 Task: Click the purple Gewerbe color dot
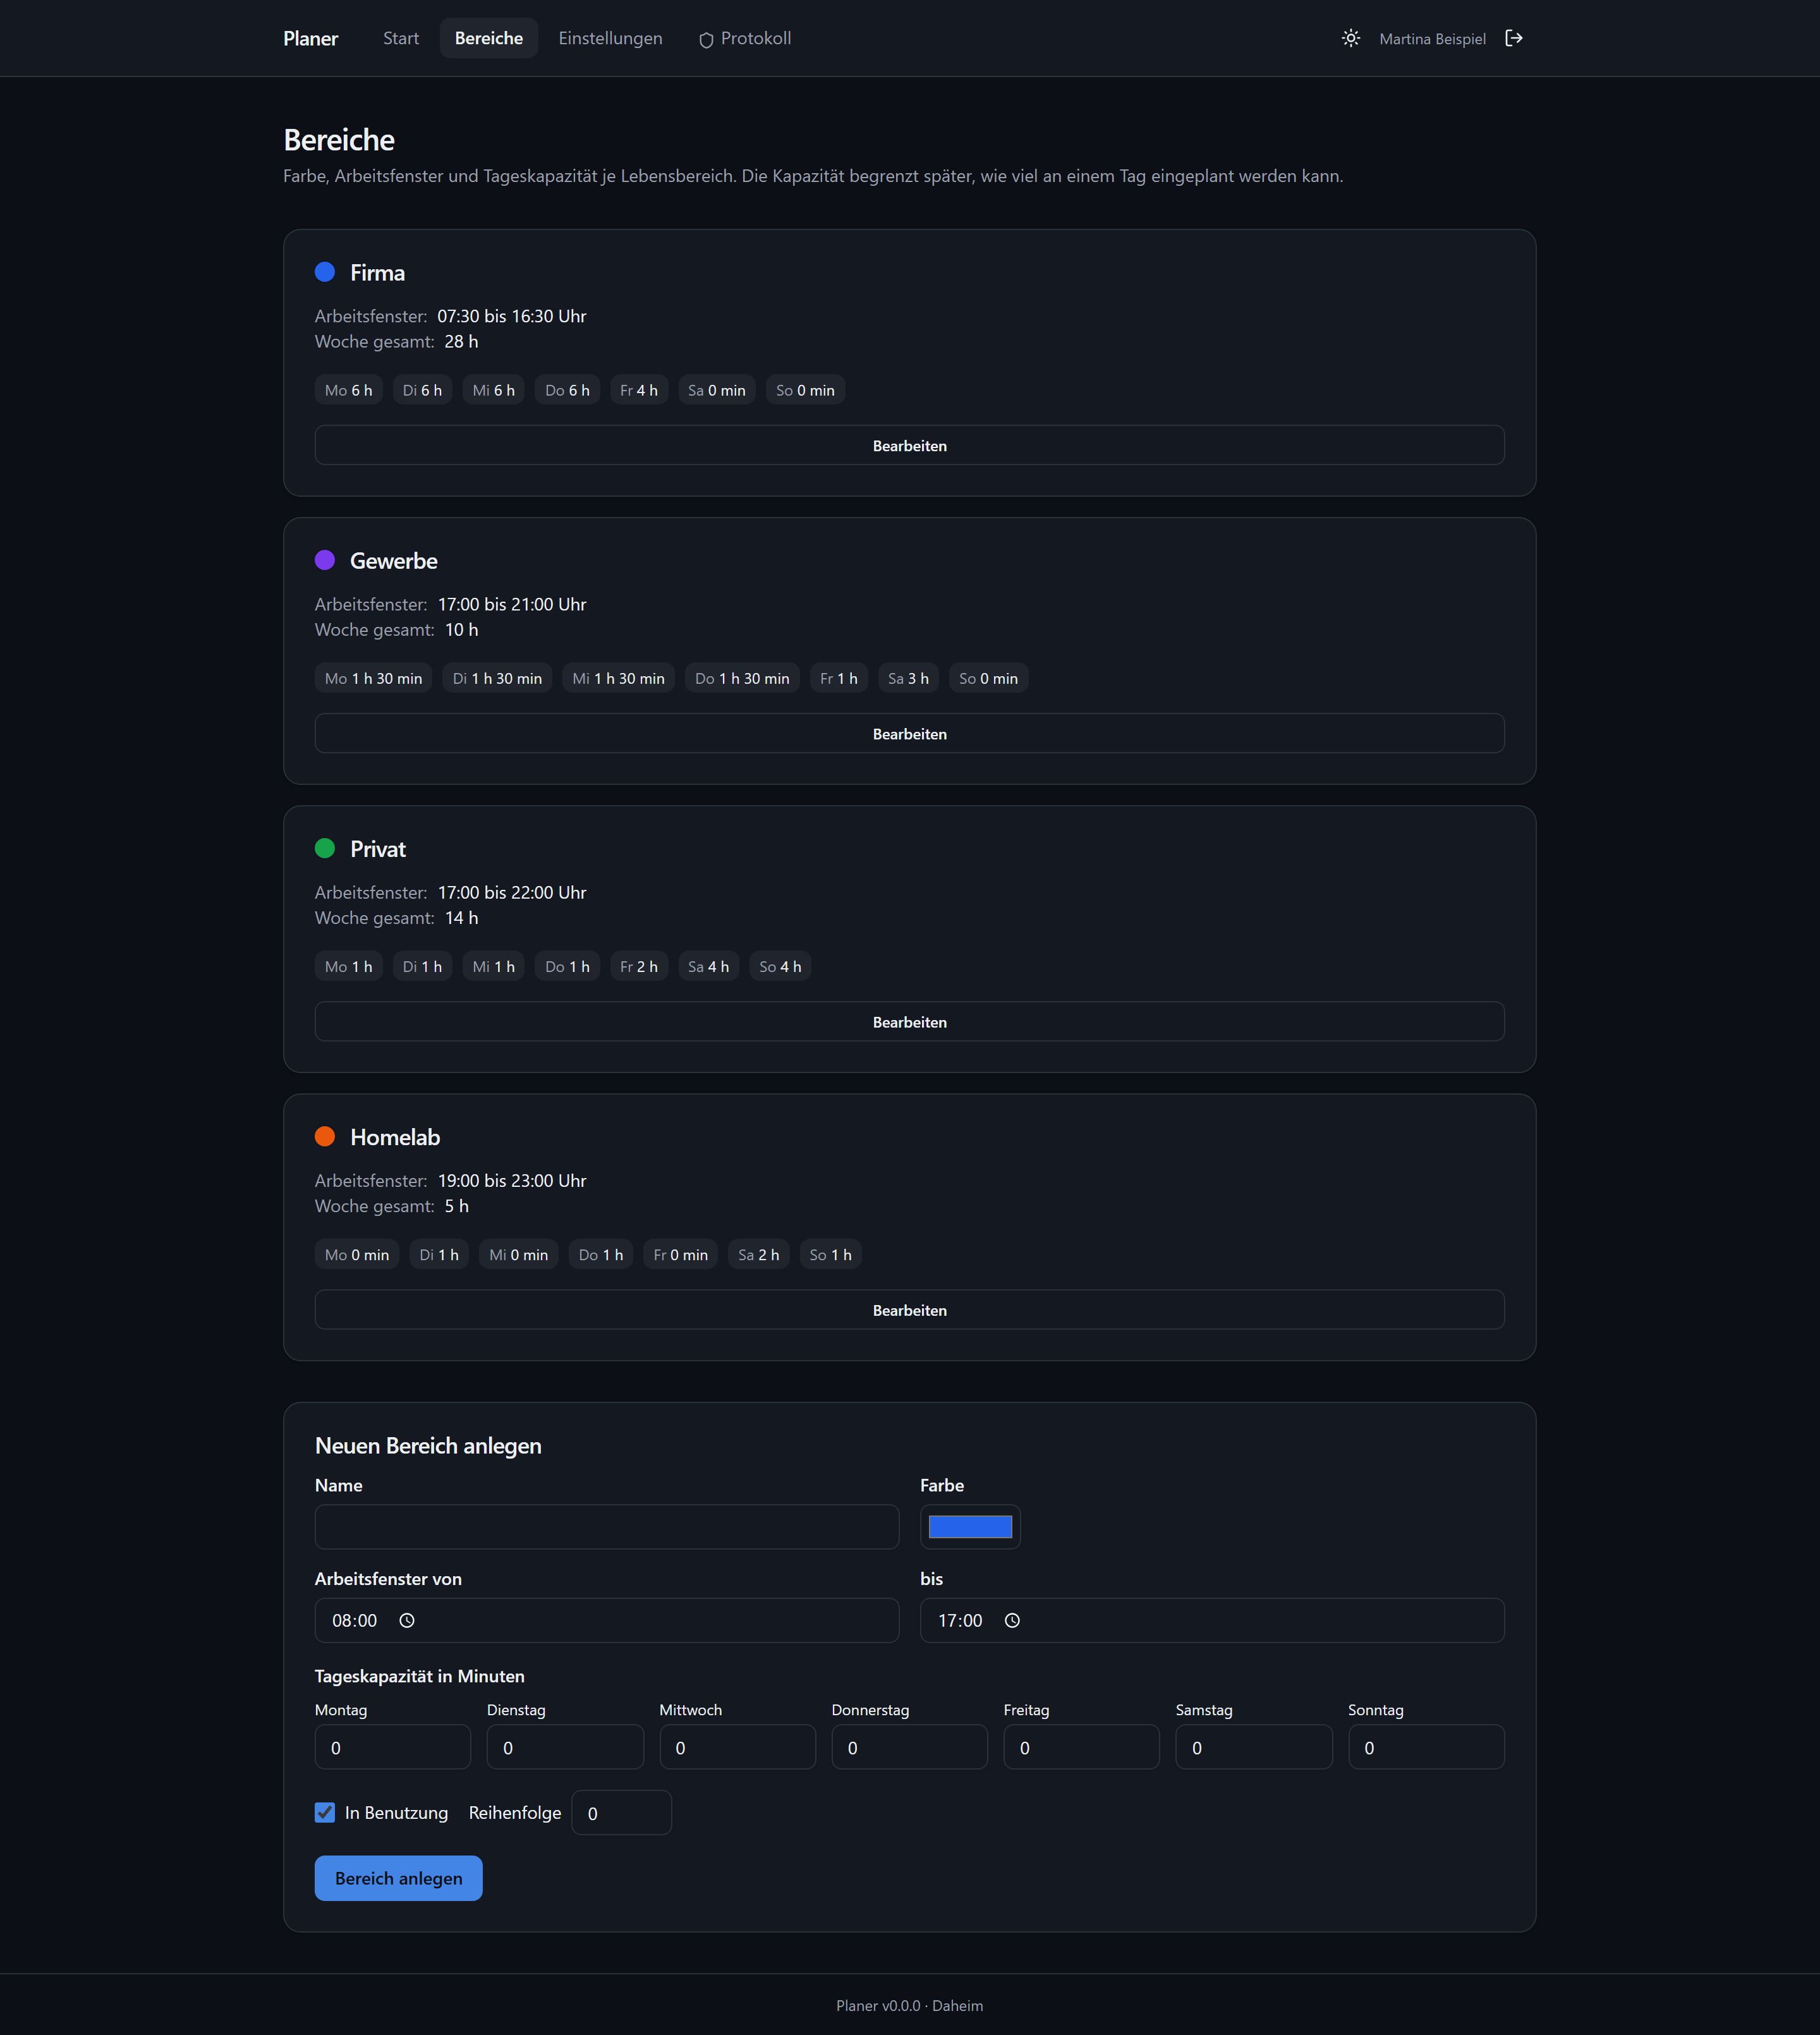pyautogui.click(x=325, y=560)
